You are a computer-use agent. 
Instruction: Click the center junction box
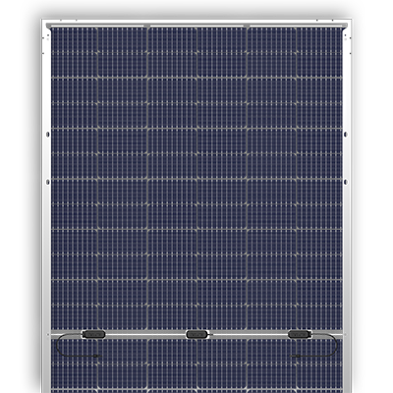click(197, 334)
